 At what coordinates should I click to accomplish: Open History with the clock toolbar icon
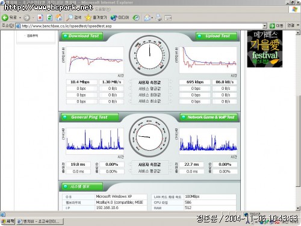[136, 18]
